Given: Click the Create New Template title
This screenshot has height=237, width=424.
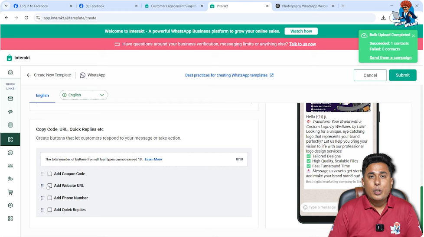Looking at the screenshot, I should (52, 75).
